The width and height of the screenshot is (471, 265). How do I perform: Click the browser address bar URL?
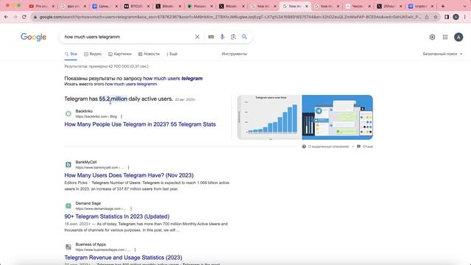click(x=230, y=17)
